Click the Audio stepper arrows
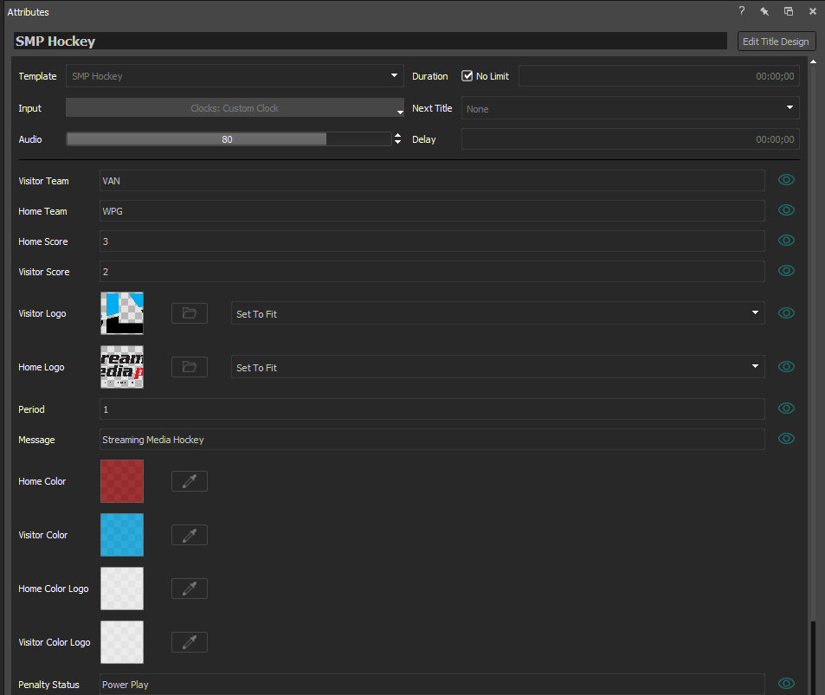Image resolution: width=825 pixels, height=695 pixels. coord(397,138)
